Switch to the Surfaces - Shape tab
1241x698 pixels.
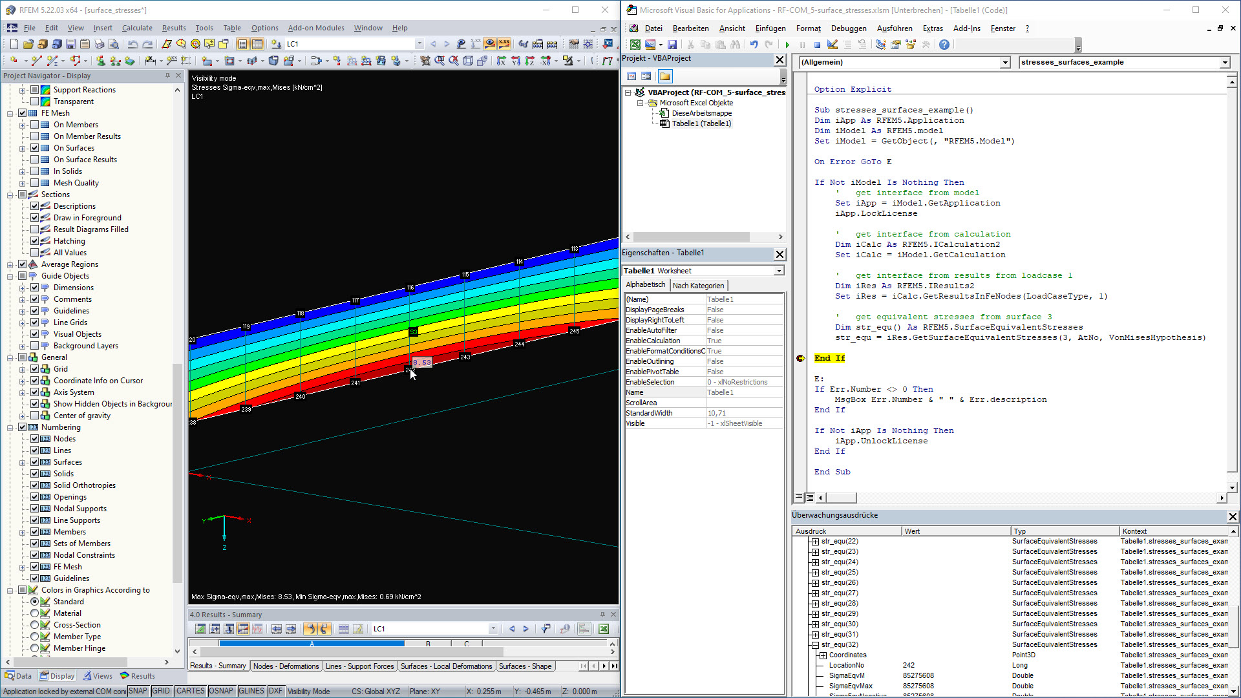pos(525,666)
